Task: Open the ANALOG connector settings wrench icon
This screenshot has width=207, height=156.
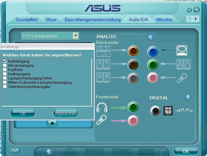Action: 151,37
